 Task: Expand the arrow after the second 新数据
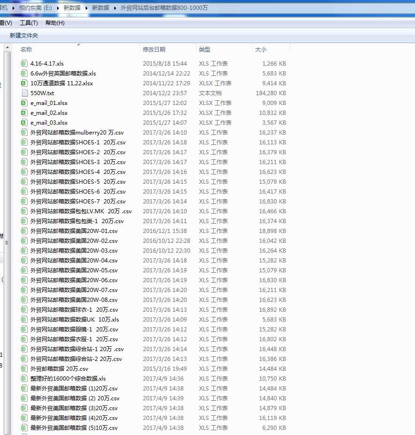115,8
